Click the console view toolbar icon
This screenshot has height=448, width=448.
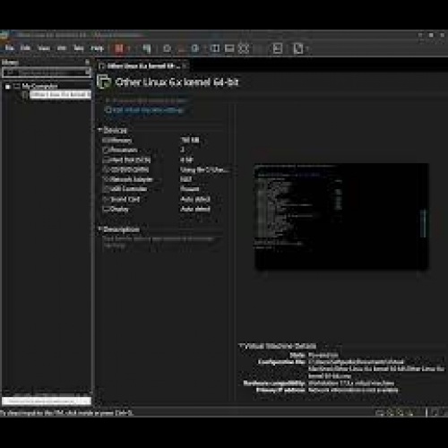(x=278, y=48)
